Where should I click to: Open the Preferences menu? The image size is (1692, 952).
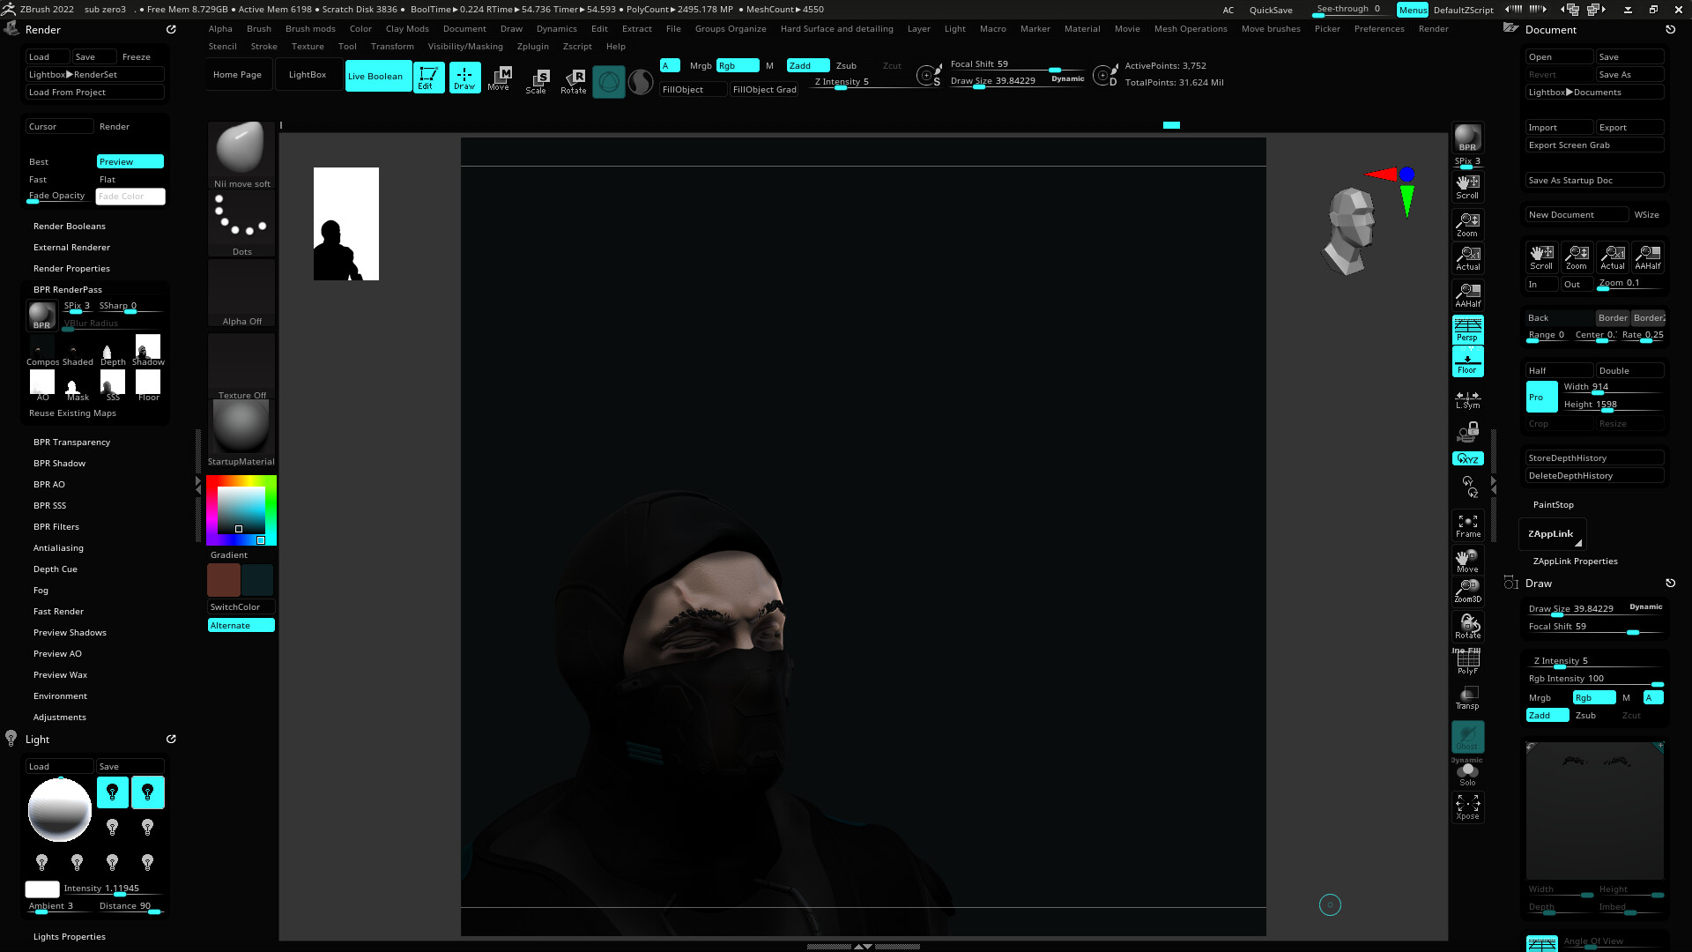pyautogui.click(x=1378, y=28)
